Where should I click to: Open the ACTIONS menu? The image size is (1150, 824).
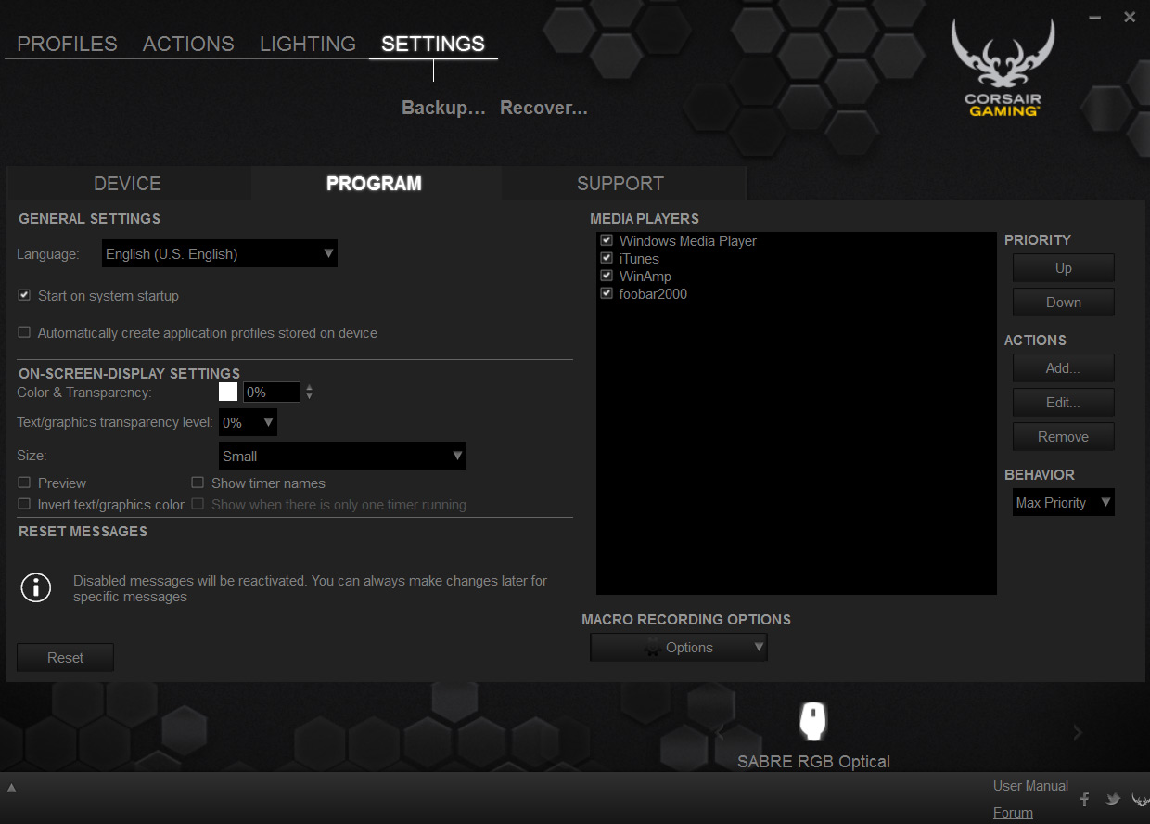tap(188, 44)
